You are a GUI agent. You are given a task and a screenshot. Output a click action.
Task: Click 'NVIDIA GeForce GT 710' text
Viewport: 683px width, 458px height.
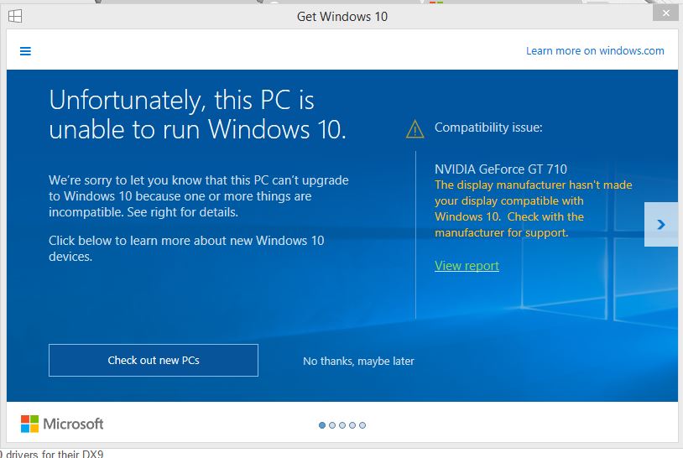click(500, 169)
